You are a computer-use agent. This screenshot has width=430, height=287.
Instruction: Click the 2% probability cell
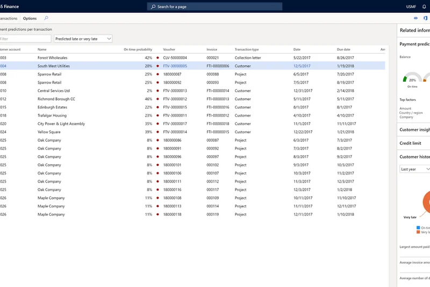coord(149,90)
